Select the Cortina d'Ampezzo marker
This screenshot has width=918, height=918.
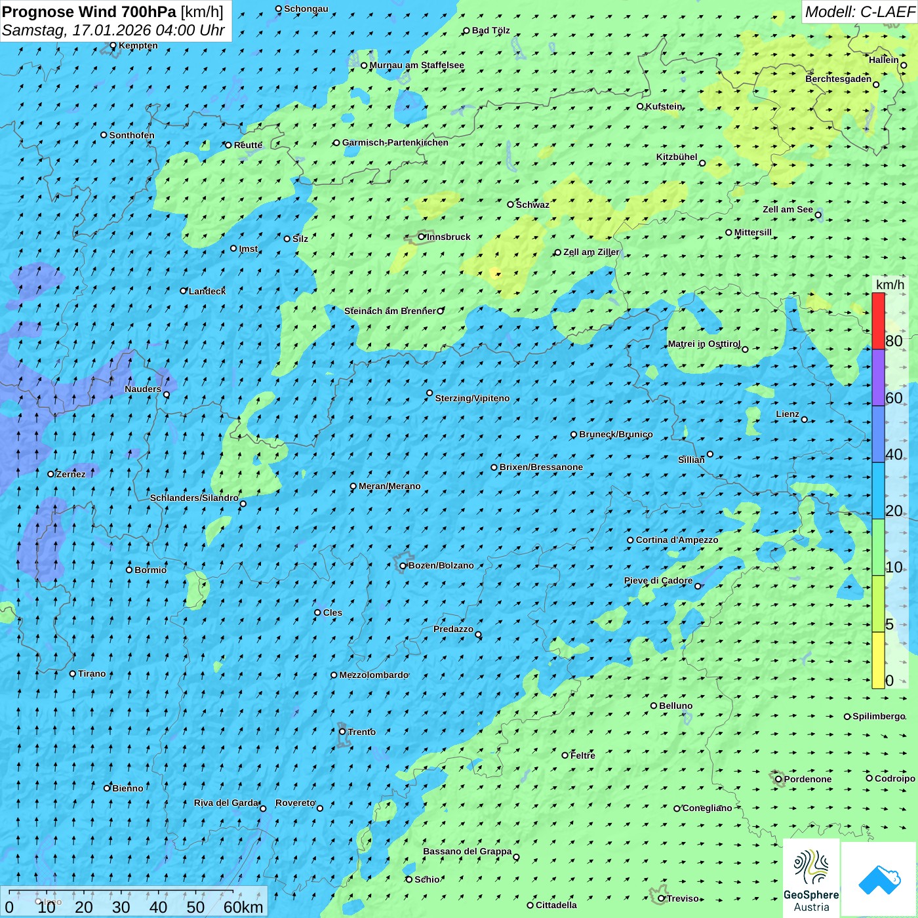(x=630, y=540)
